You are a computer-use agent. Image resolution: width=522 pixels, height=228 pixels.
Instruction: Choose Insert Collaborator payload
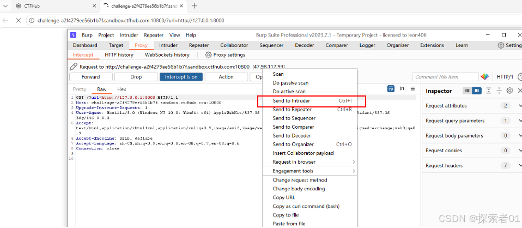click(x=310, y=153)
